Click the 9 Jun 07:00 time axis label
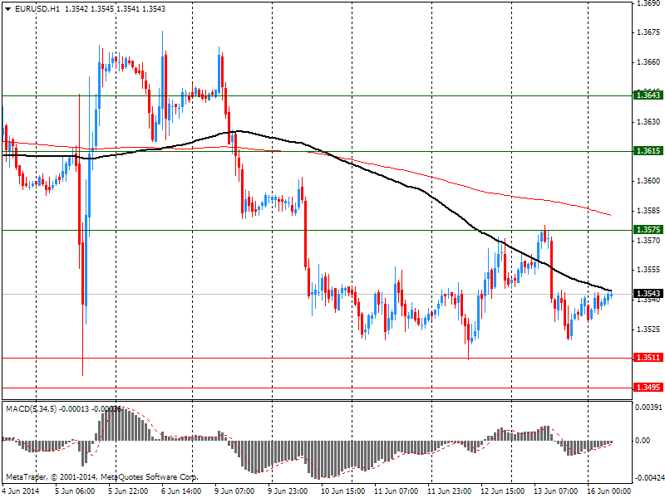665x498 pixels. [234, 491]
